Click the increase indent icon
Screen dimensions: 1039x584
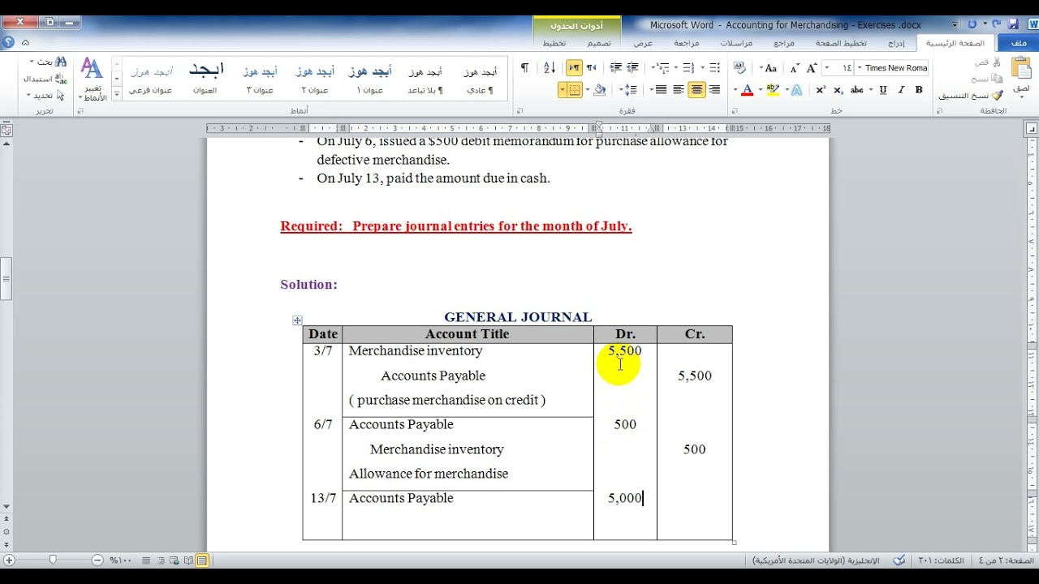[616, 68]
